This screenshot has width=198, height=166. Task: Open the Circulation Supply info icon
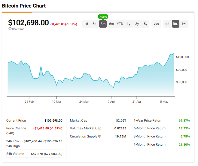point(100,136)
